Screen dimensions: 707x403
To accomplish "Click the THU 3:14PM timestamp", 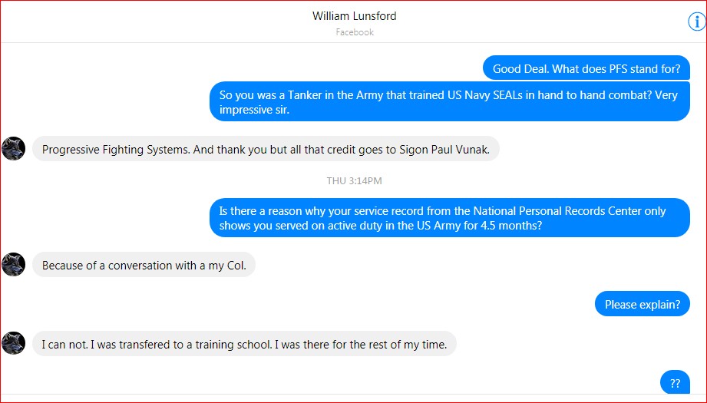I will point(354,181).
